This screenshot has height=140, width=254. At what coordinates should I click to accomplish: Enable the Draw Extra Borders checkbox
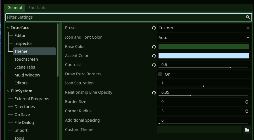click(160, 74)
